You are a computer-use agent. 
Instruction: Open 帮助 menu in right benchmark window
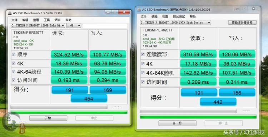[x=193, y=16]
